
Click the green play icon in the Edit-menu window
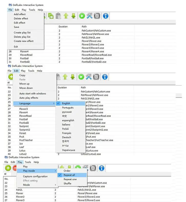pyautogui.click(x=81, y=77)
